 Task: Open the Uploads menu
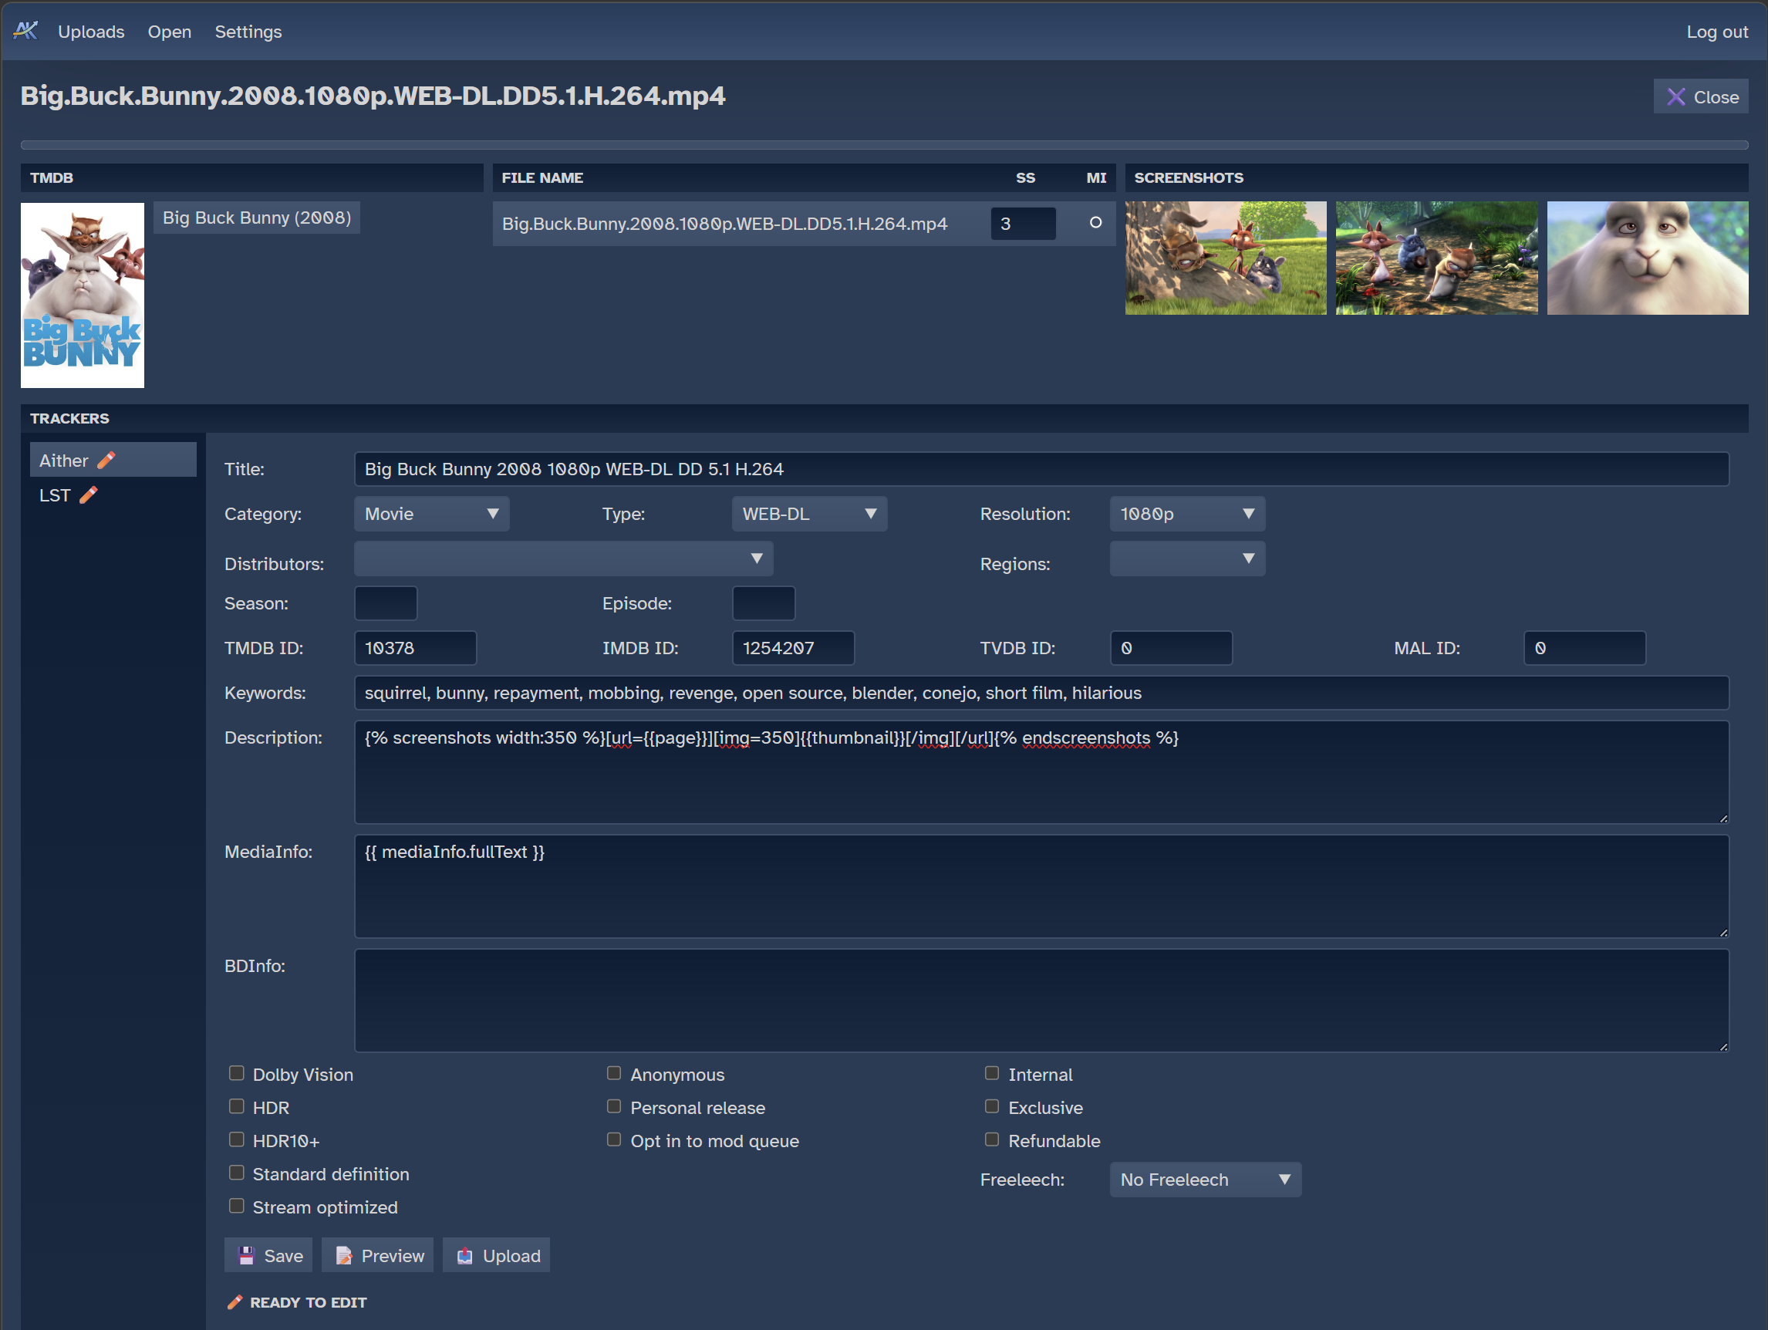tap(91, 31)
